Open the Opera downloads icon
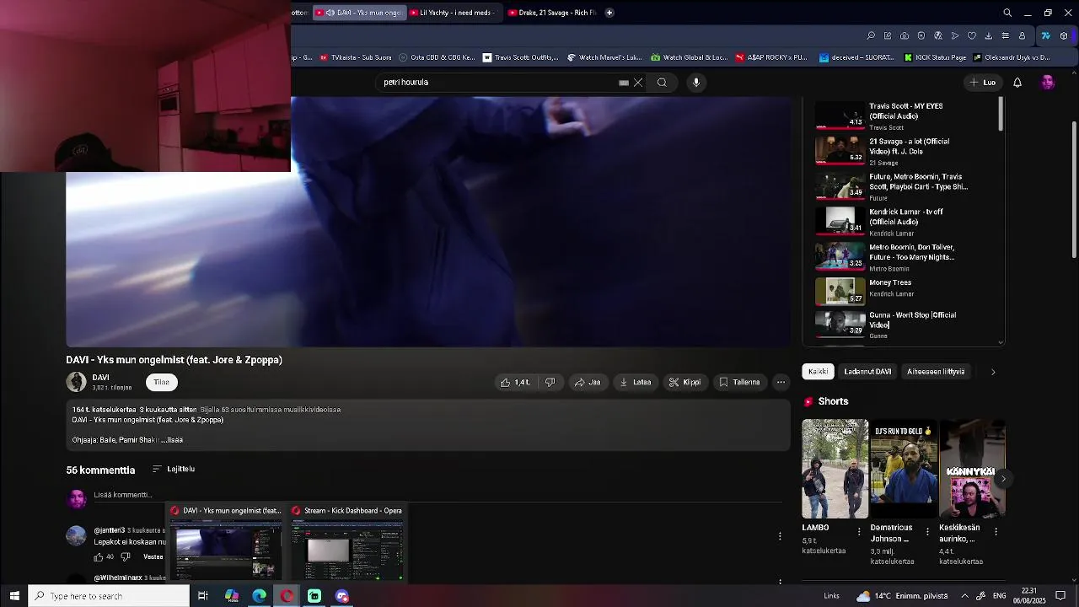Viewport: 1079px width, 607px height. [x=989, y=35]
